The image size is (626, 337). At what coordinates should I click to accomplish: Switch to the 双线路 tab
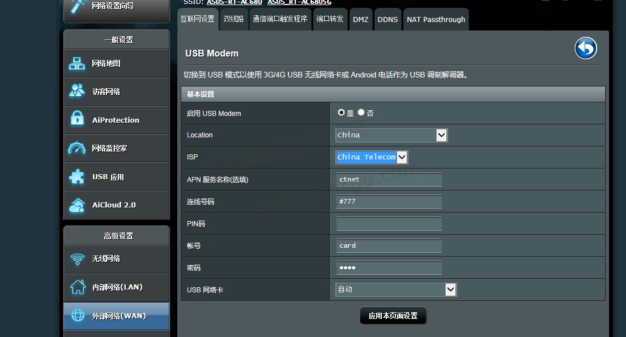(x=233, y=19)
